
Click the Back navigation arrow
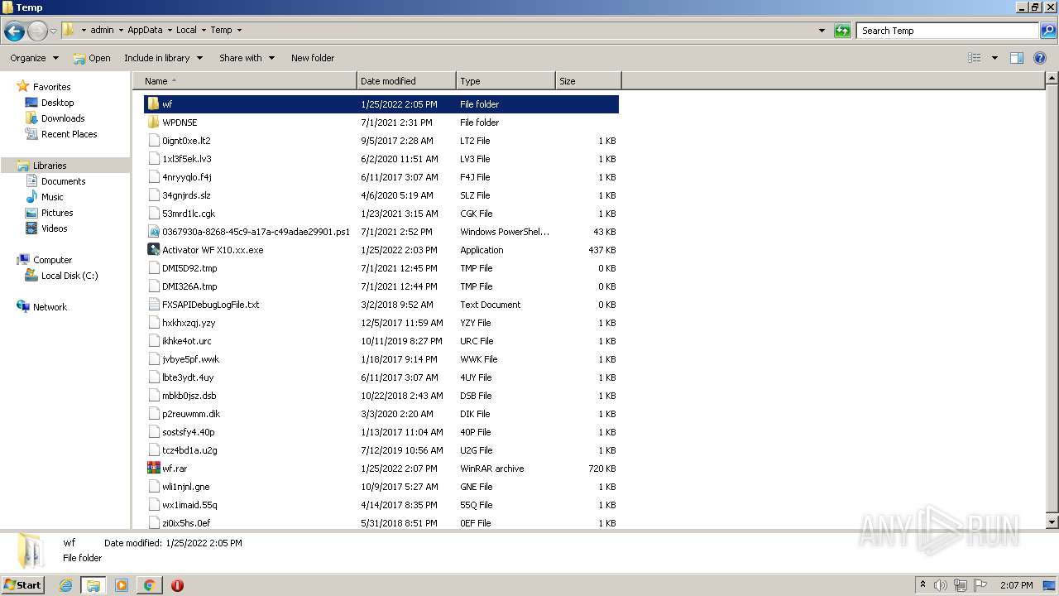(x=14, y=31)
